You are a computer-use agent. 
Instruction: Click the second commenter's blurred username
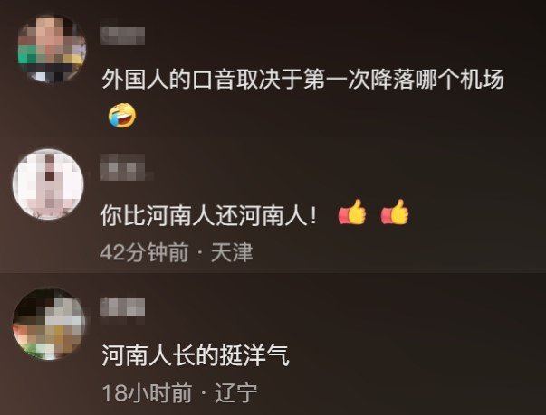[122, 167]
